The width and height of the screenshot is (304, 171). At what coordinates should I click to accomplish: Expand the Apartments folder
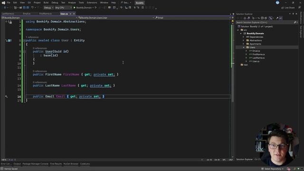point(244,44)
